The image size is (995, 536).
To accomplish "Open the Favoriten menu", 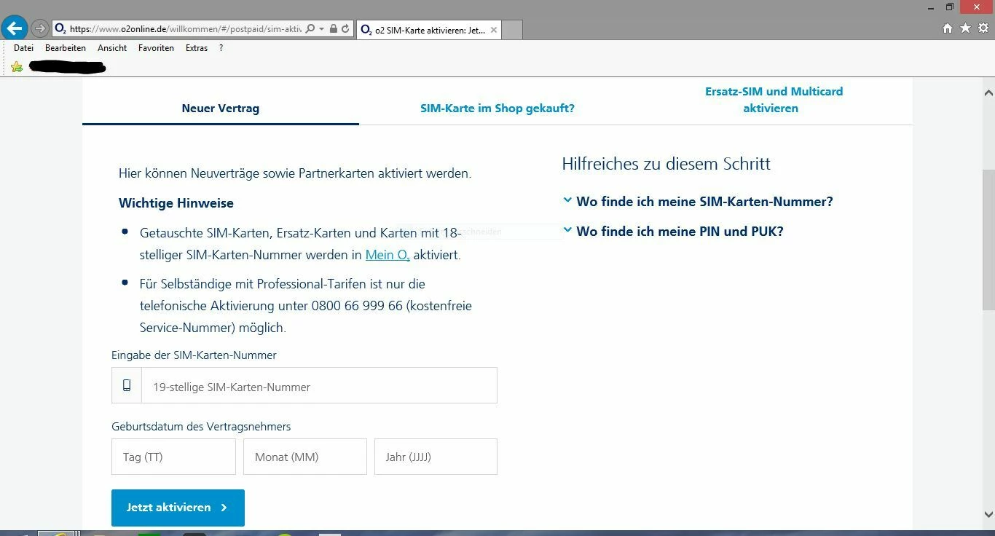I will click(157, 48).
